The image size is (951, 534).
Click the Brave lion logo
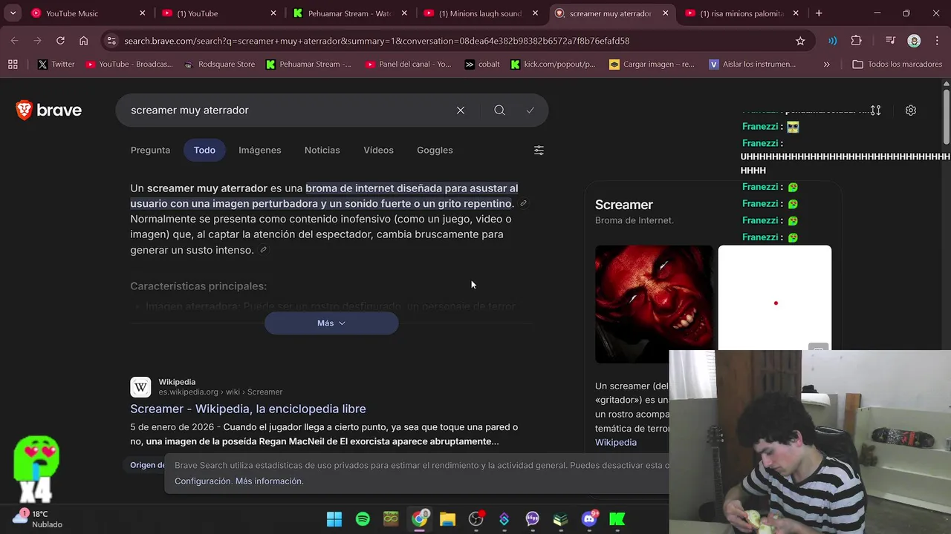tap(25, 111)
